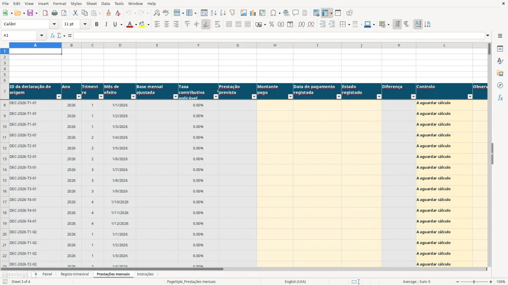Open Print Preview
The width and height of the screenshot is (508, 285).
[x=63, y=13]
